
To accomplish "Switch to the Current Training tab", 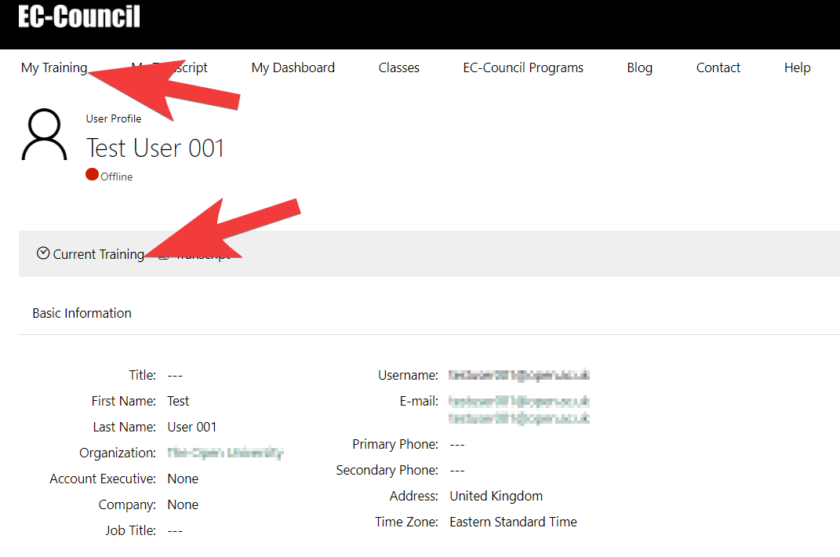I will (x=98, y=253).
